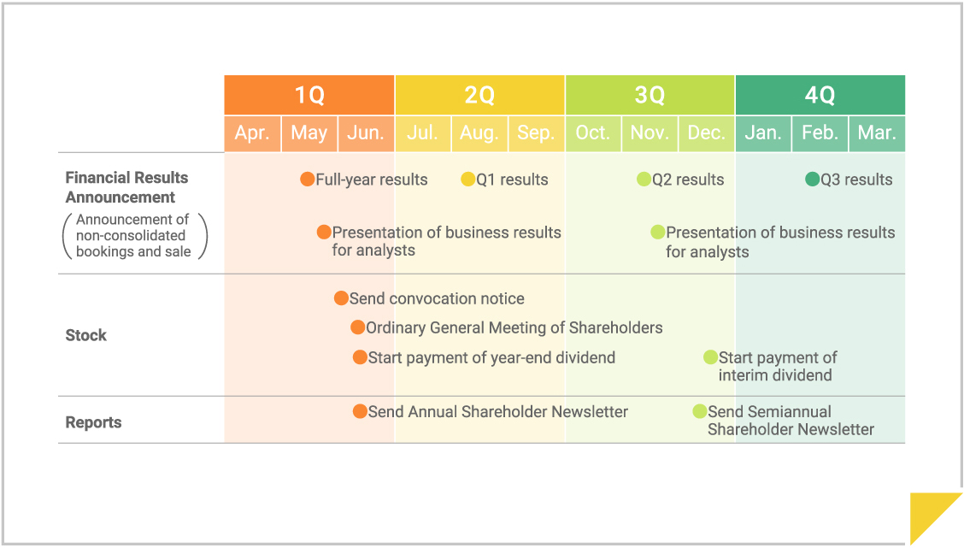Select the orange 1Q quarter header

point(309,95)
